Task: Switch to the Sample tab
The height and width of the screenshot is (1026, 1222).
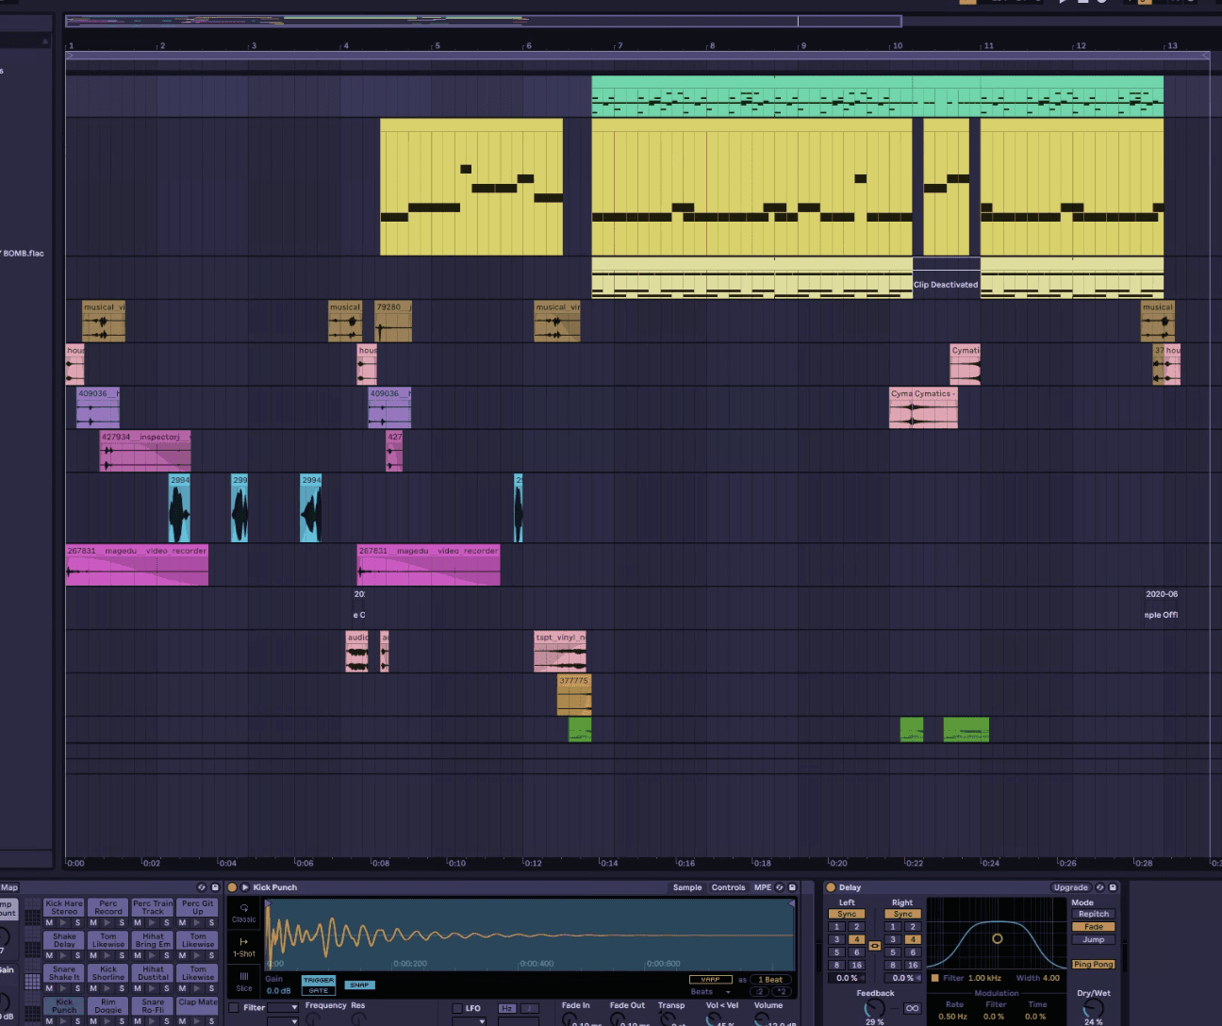Action: point(686,887)
